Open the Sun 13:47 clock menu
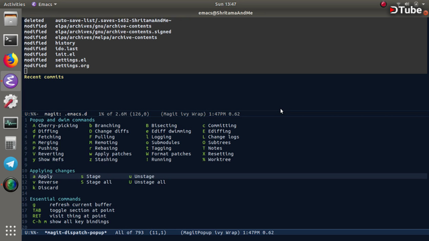Image resolution: width=429 pixels, height=241 pixels. 225,4
